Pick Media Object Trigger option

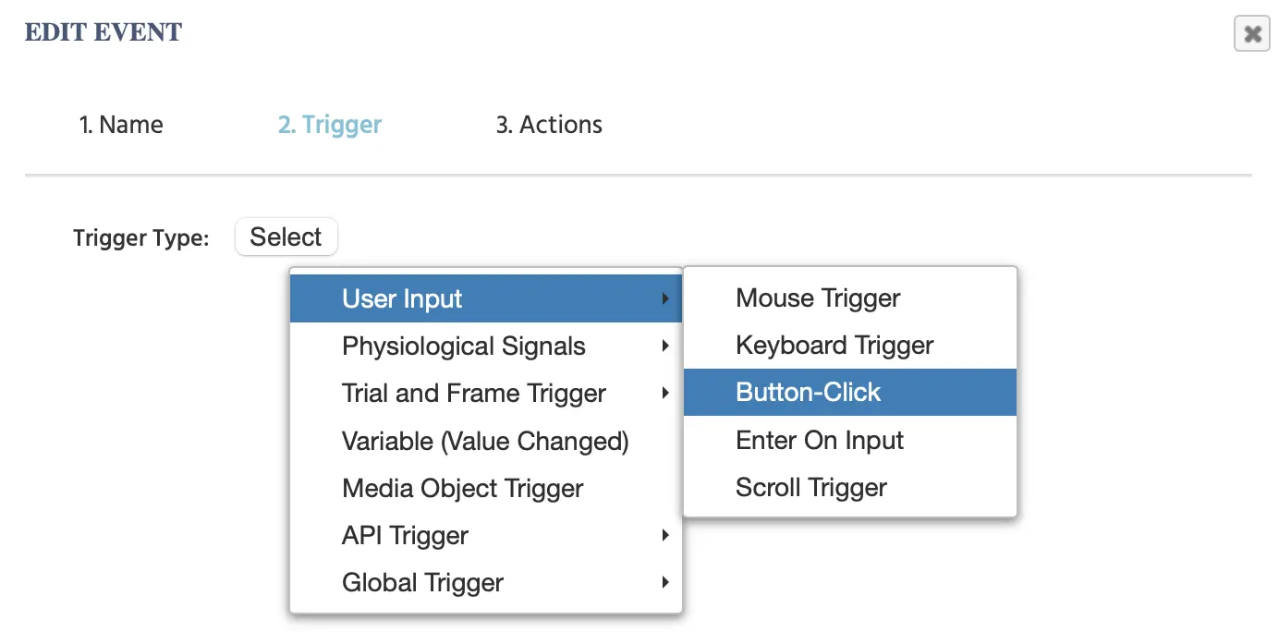coord(462,489)
